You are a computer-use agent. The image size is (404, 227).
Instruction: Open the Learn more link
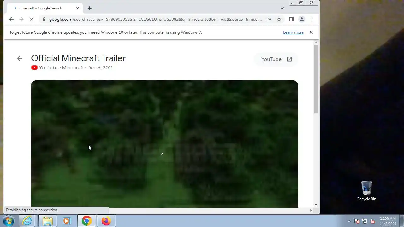(293, 32)
